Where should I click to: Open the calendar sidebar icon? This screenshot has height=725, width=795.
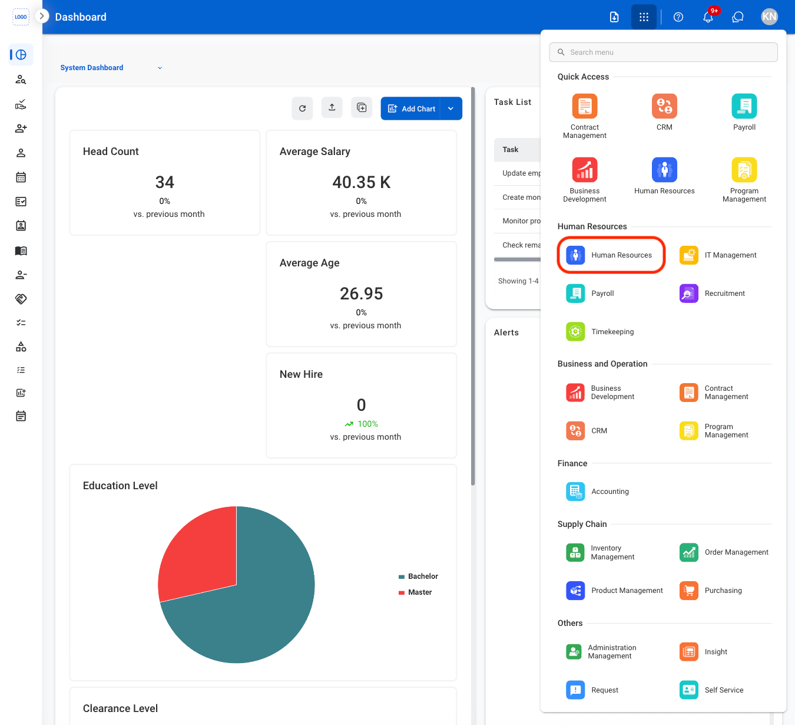21,177
